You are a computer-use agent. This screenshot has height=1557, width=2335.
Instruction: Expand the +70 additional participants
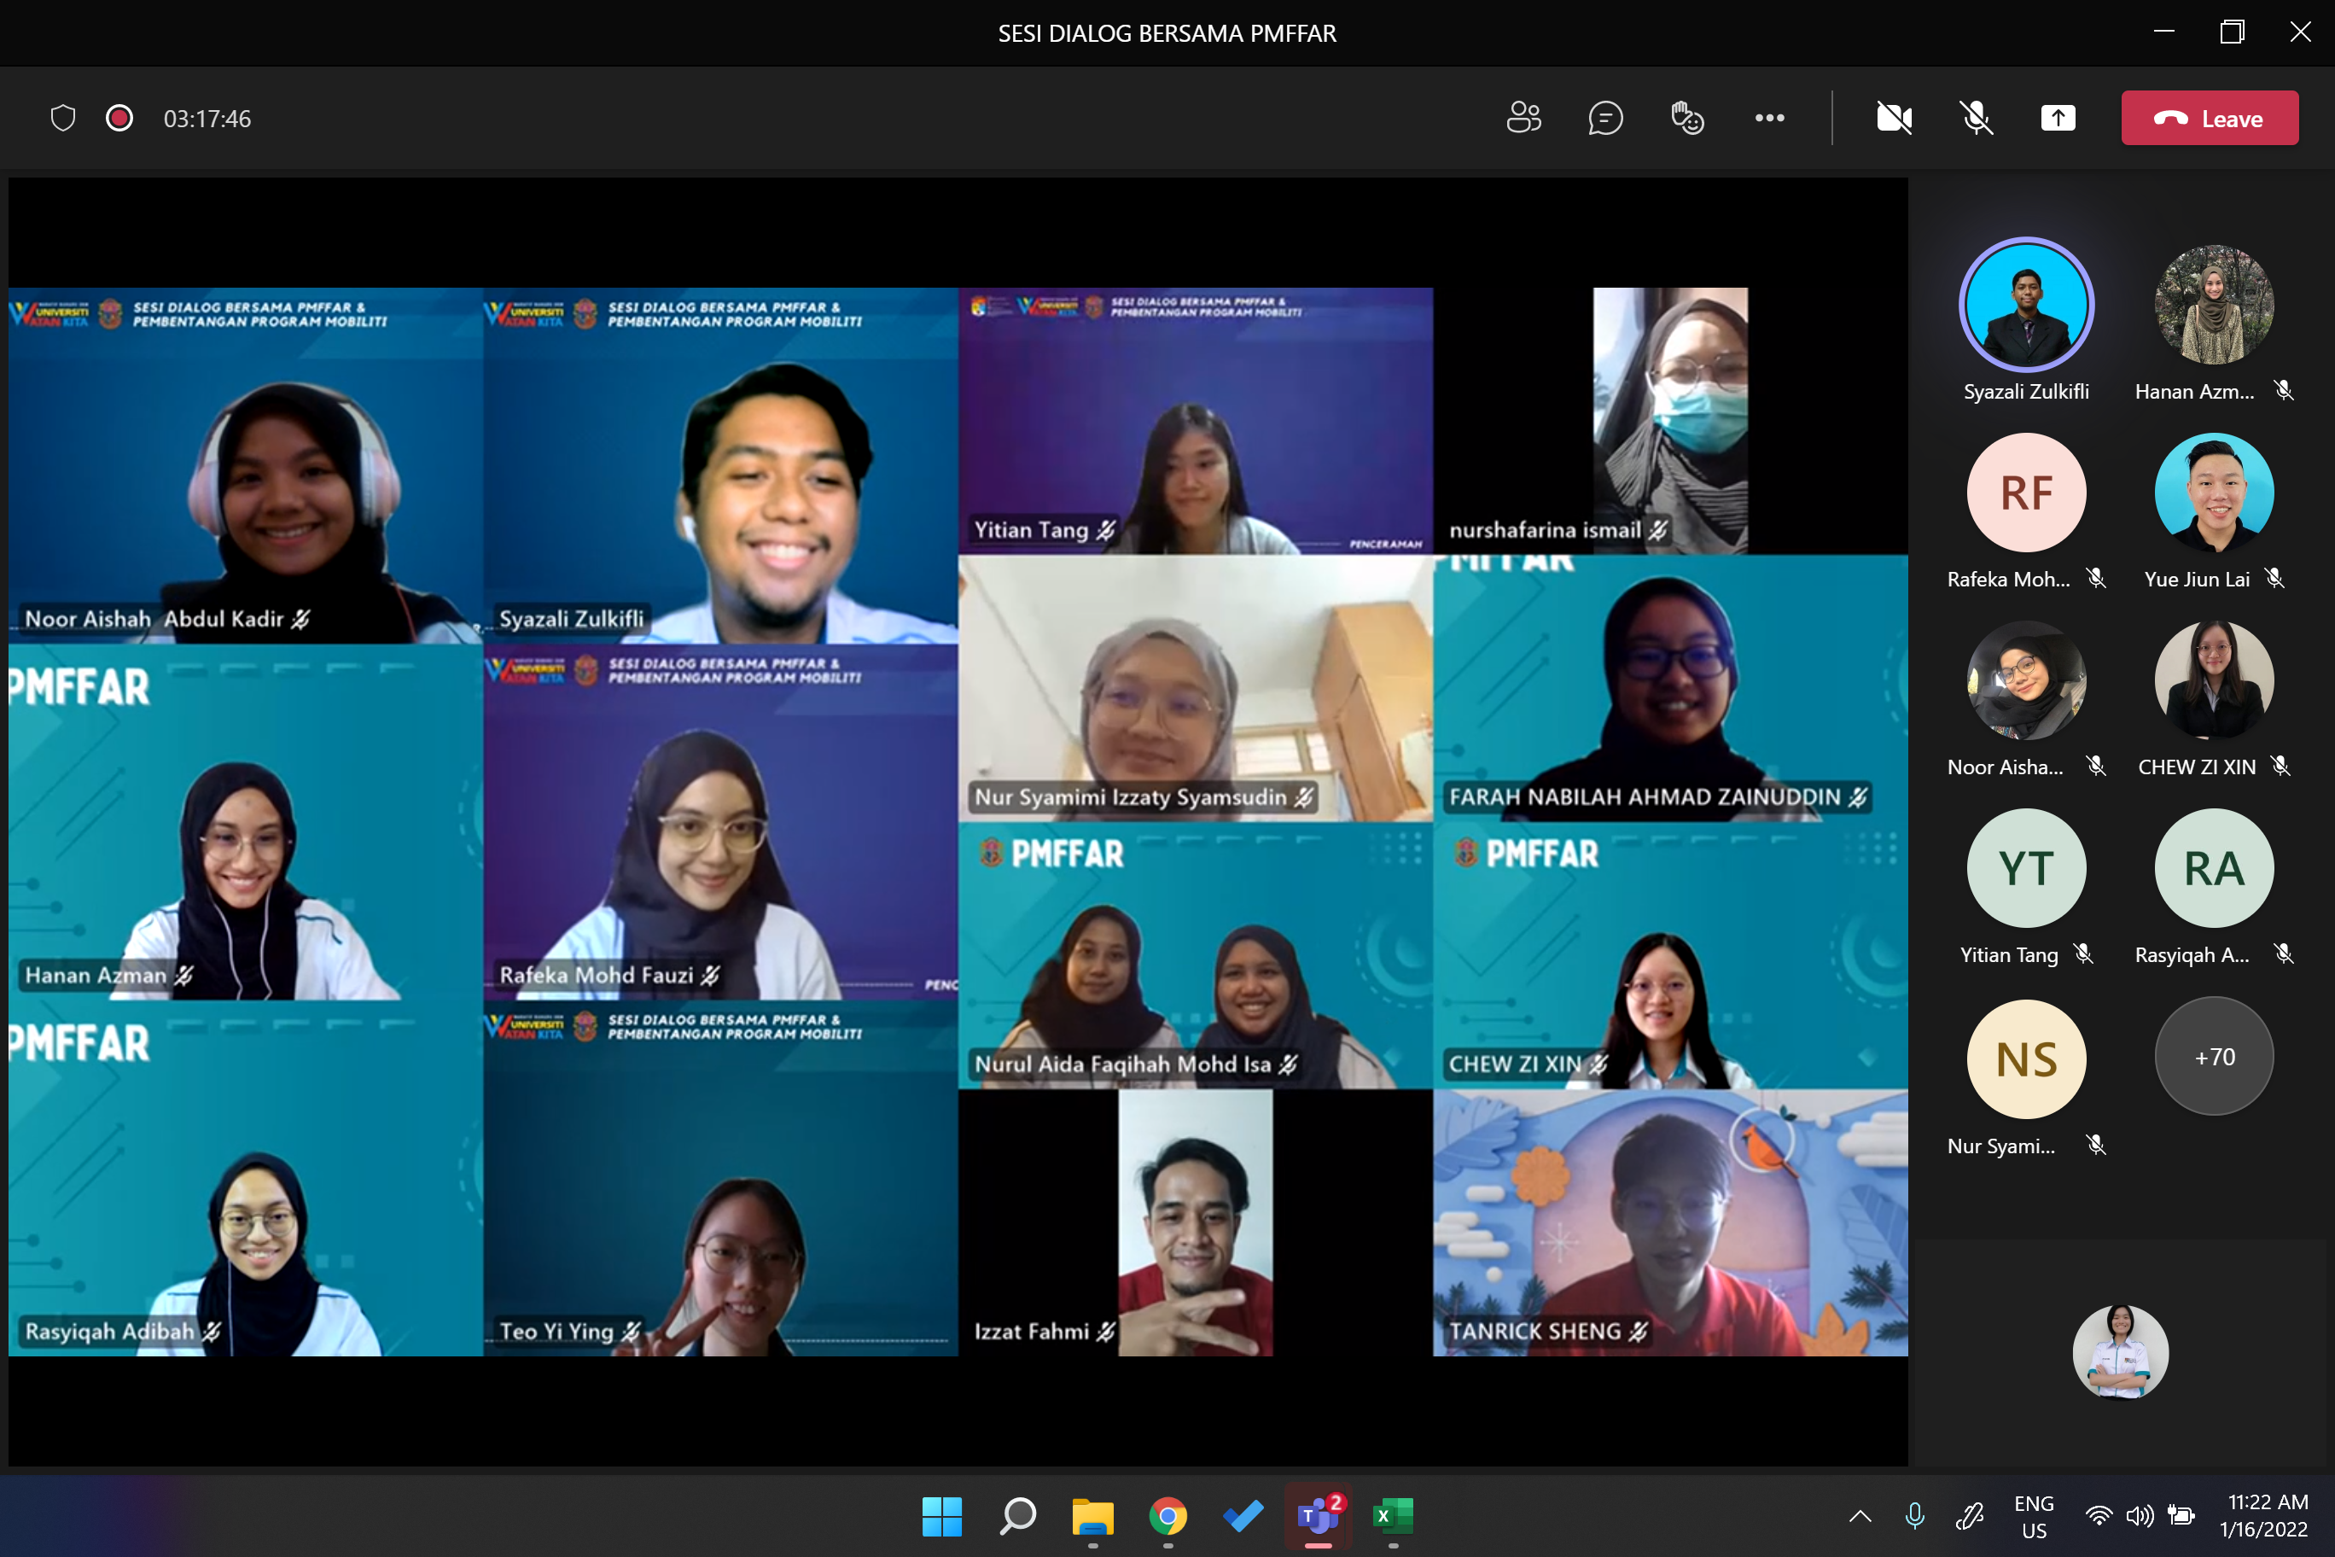pos(2213,1057)
